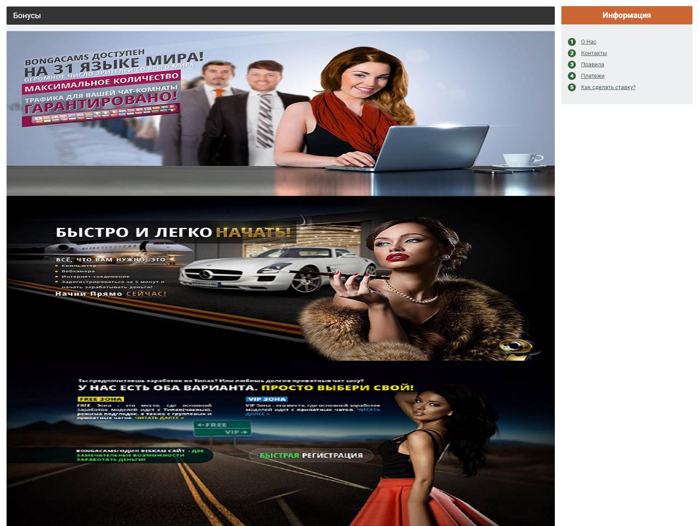This screenshot has width=699, height=526.
Task: Click the VIP ЗОНА blue label
Action: (x=266, y=399)
